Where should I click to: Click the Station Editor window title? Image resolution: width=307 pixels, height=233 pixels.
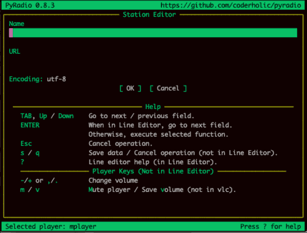point(149,14)
